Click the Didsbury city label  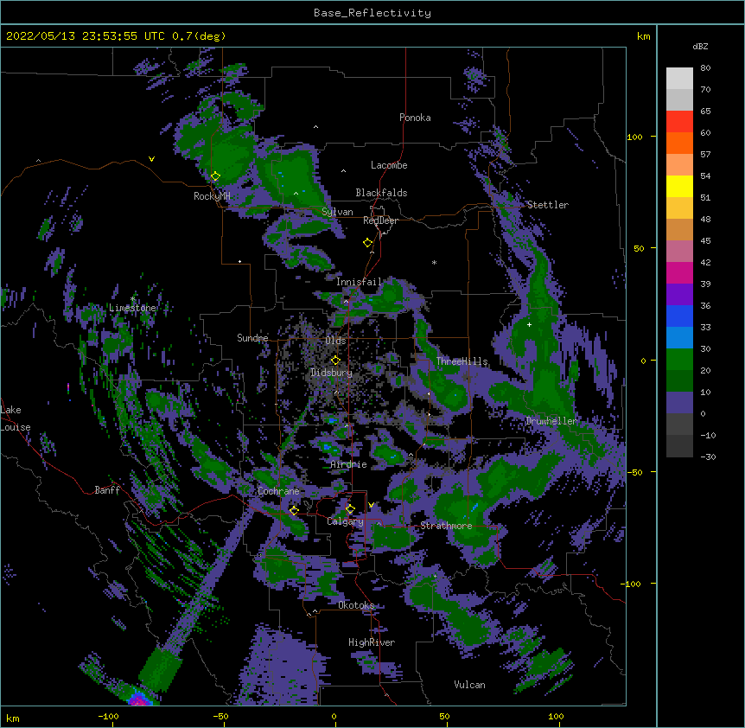click(332, 373)
